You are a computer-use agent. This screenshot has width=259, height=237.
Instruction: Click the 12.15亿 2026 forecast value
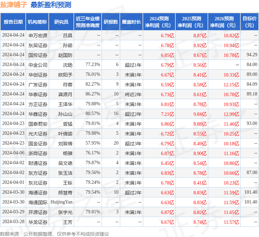[231, 85]
